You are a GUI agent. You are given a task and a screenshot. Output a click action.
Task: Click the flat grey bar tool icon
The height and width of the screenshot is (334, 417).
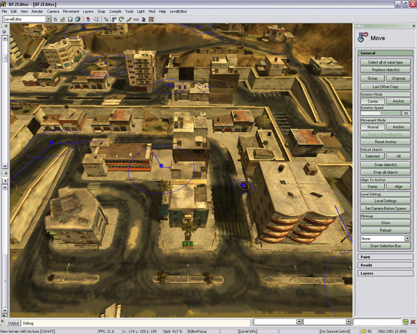[x=136, y=19]
